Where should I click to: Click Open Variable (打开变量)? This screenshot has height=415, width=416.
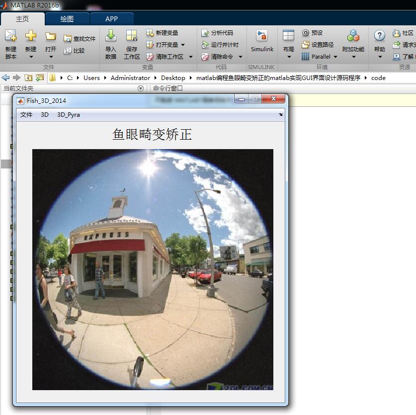click(x=162, y=45)
